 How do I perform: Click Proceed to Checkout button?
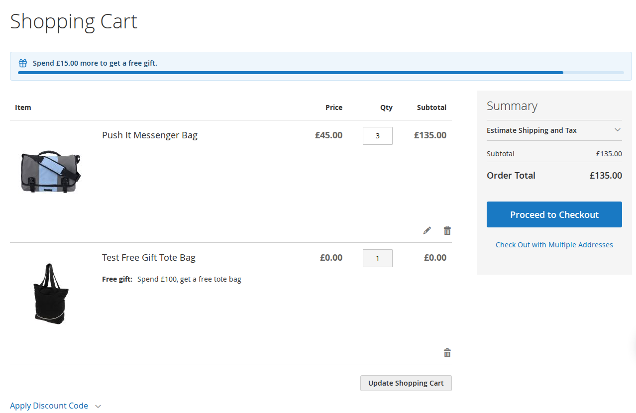(x=554, y=214)
